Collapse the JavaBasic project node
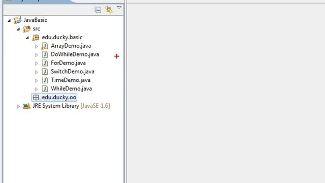The width and height of the screenshot is (325, 183). coord(9,20)
